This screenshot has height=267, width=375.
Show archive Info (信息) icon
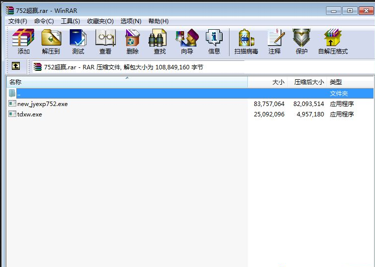pos(214,38)
